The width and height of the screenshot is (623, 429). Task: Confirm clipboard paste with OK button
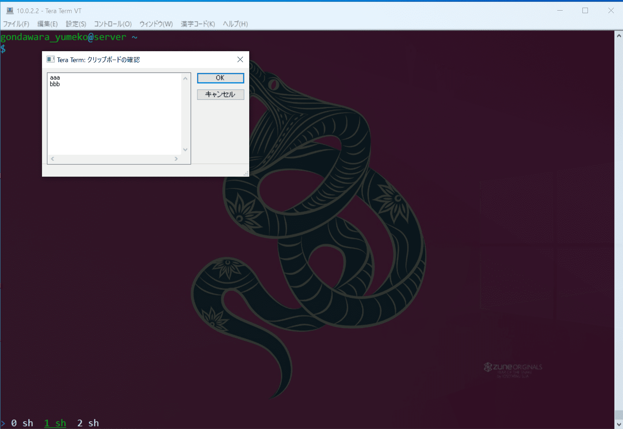(220, 78)
